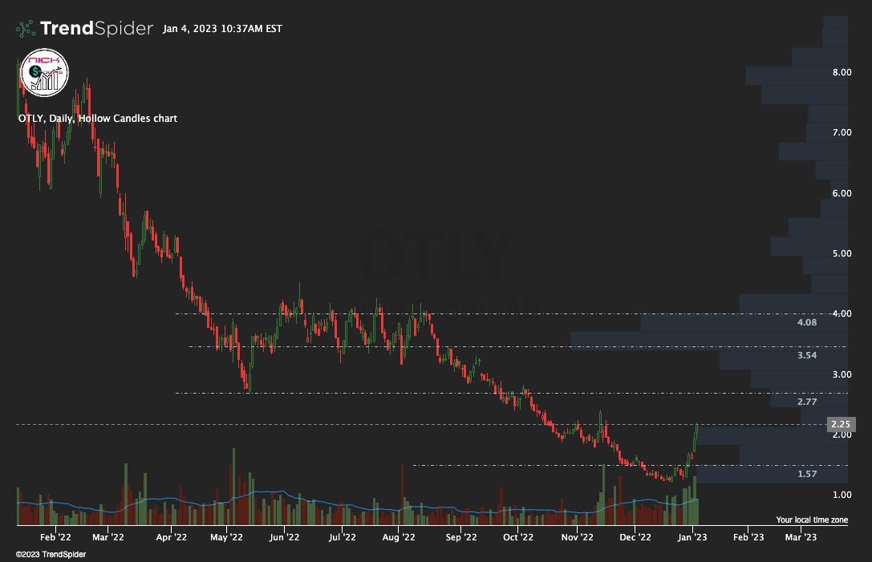Click the 5.00 price axis label
Viewport: 872px width, 562px height.
[842, 253]
